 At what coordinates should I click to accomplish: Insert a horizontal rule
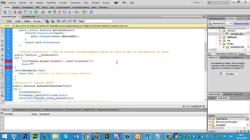click(x=20, y=12)
